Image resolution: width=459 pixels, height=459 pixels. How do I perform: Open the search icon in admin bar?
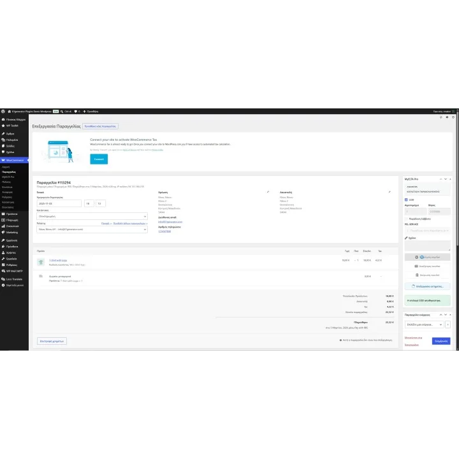(x=62, y=111)
